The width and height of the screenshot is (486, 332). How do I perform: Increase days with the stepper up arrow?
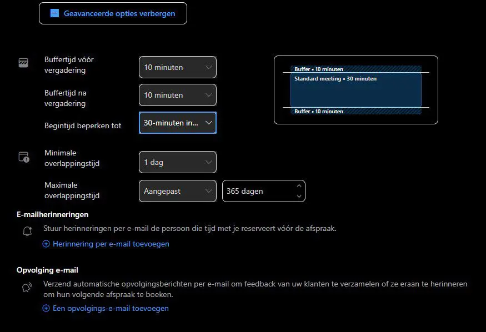tap(299, 186)
